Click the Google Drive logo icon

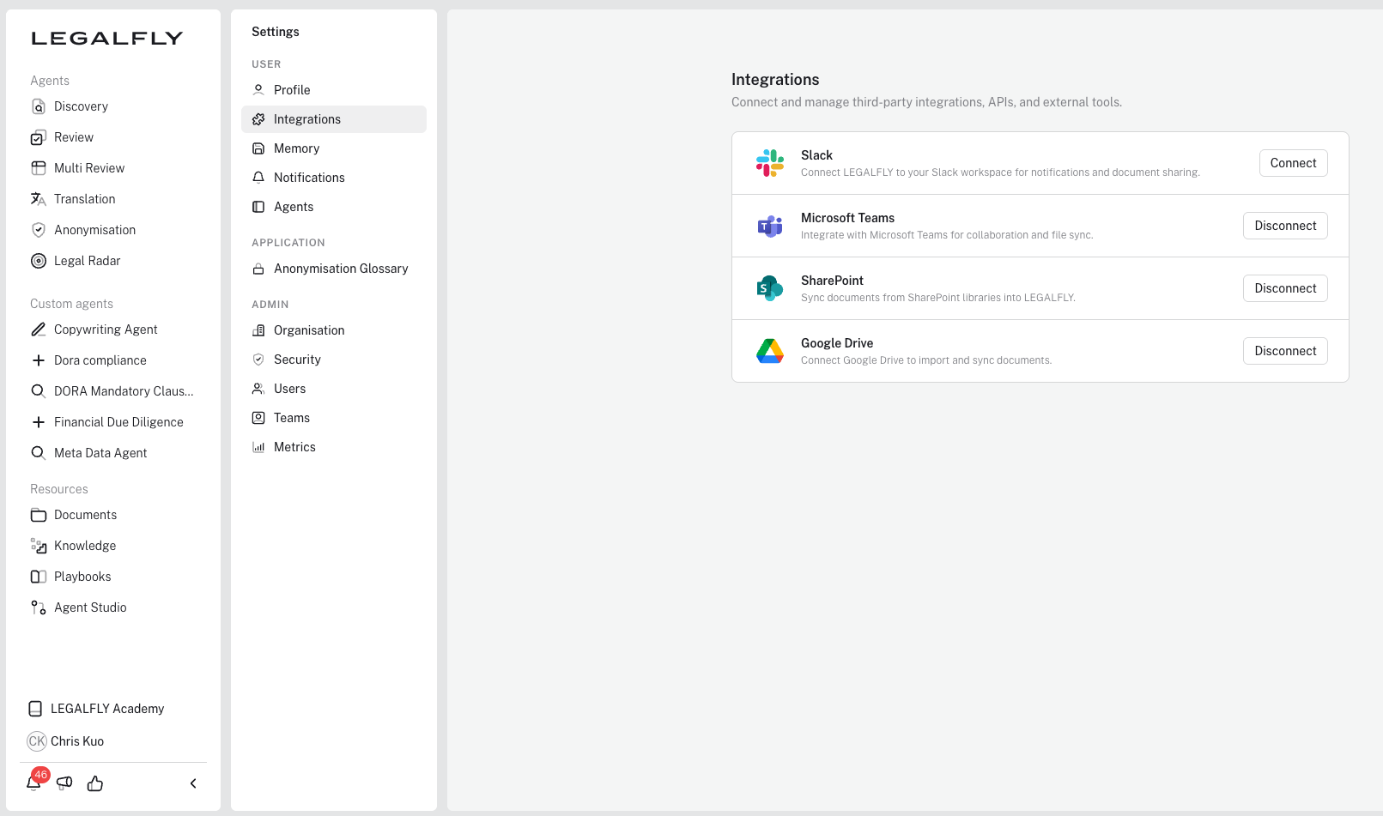769,351
